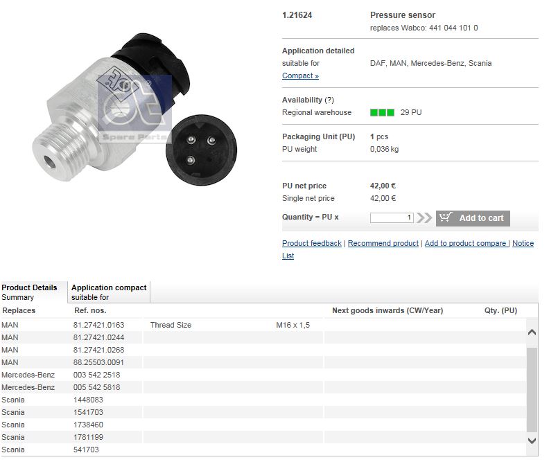
Task: Switch to Product Details Summary tab
Action: [x=33, y=292]
